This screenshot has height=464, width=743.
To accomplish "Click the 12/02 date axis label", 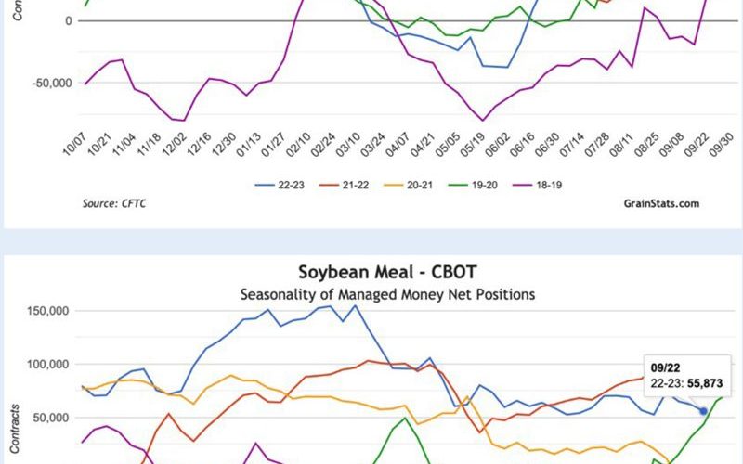I will 174,144.
